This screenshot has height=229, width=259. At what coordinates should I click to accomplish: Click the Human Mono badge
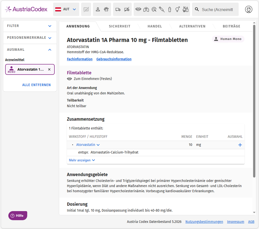click(x=228, y=39)
